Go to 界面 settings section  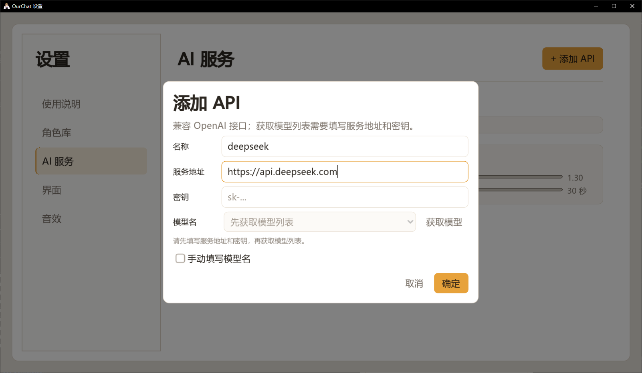click(x=91, y=190)
